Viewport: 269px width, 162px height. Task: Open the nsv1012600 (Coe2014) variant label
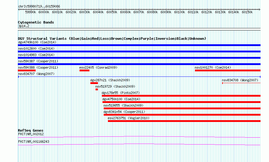pos(36,48)
